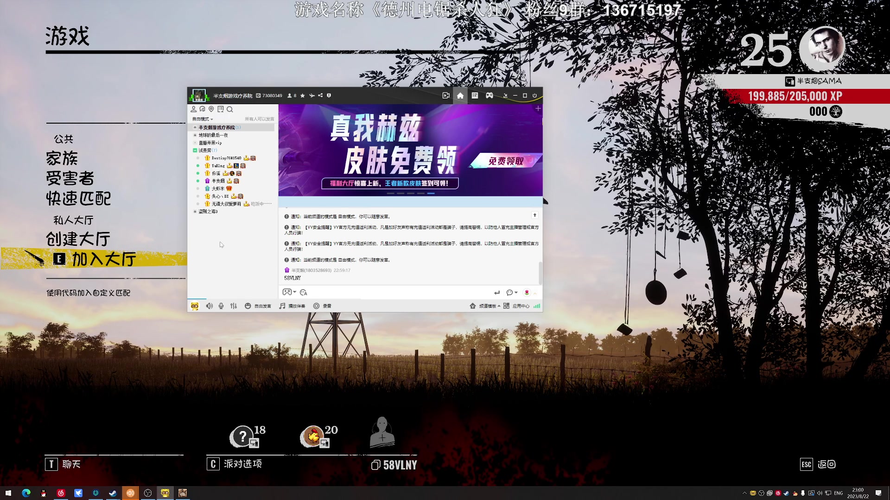
Task: Send a rose with the flower gift icon
Action: tap(527, 293)
